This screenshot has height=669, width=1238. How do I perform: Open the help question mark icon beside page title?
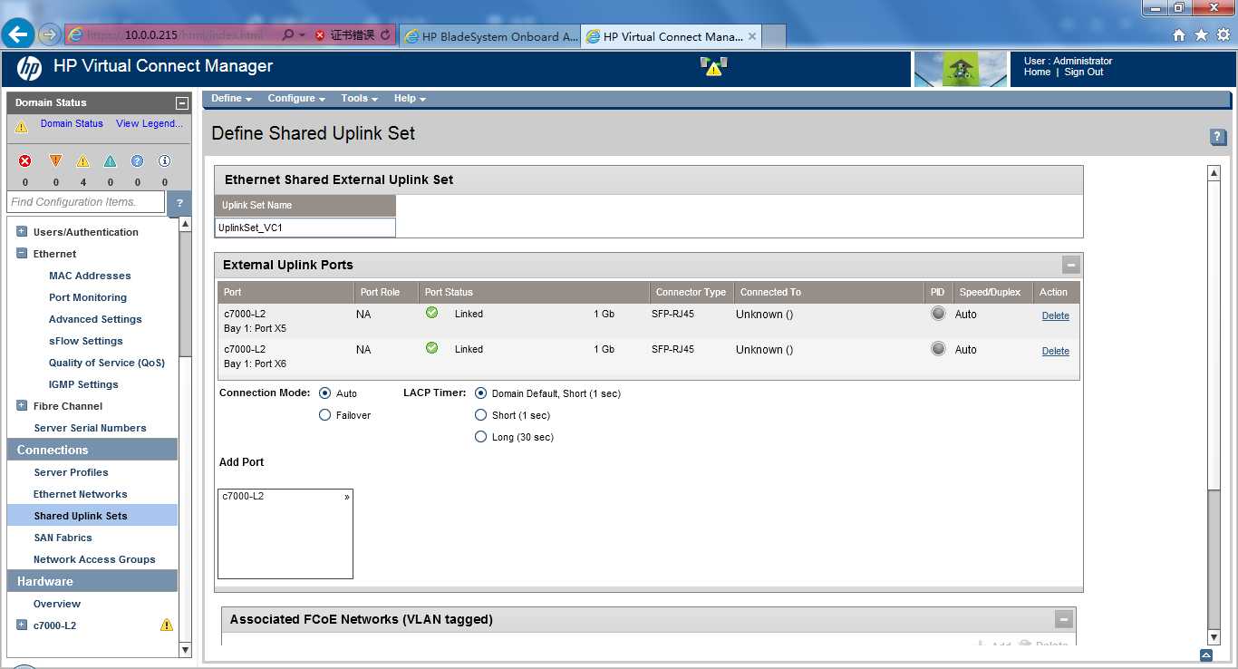pos(1218,137)
